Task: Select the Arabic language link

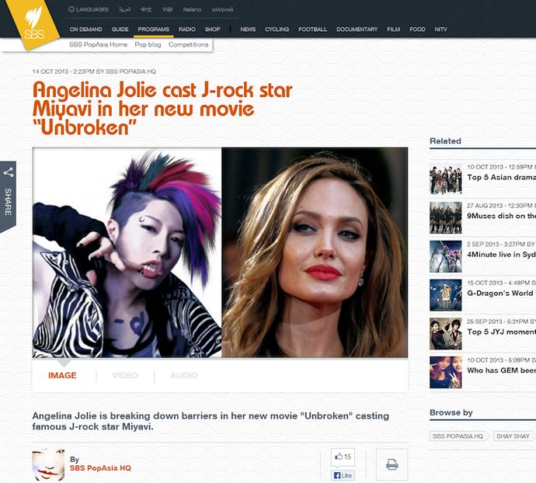Action: pos(124,9)
